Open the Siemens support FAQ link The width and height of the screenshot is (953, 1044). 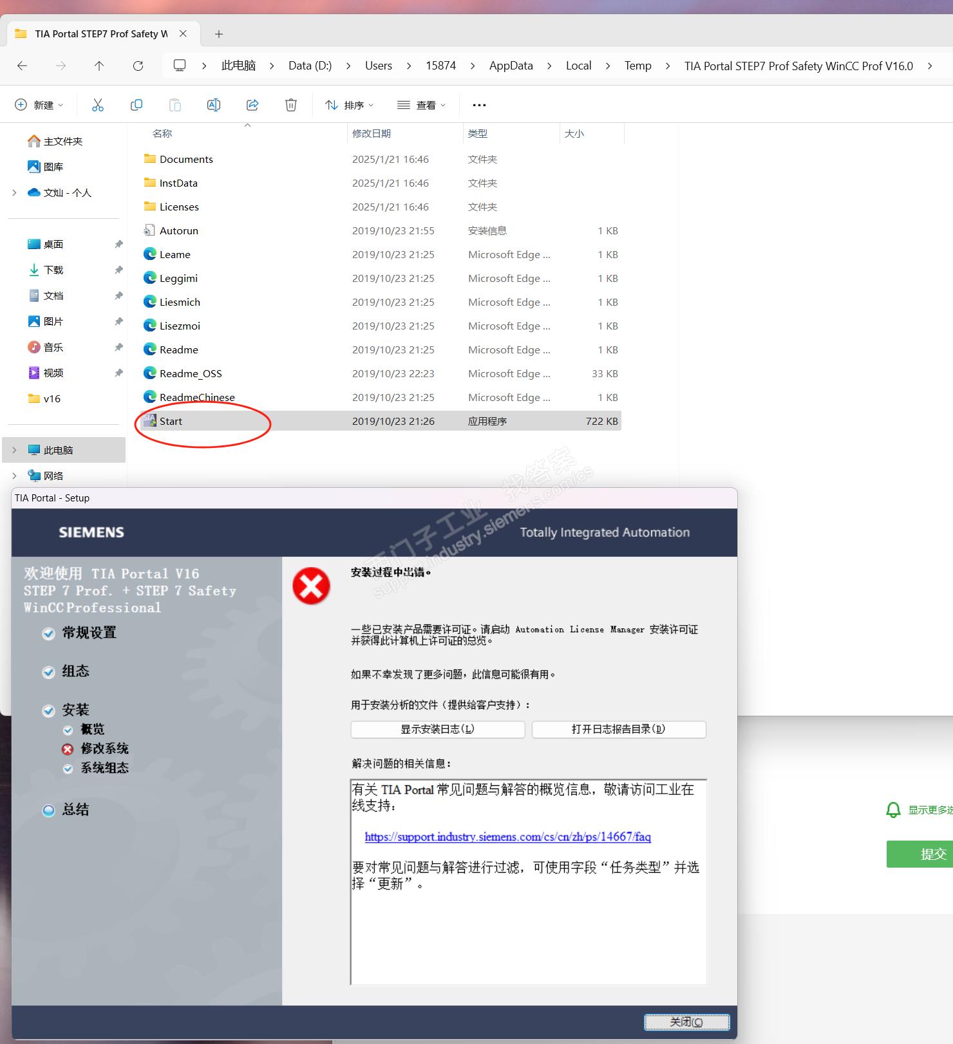coord(508,837)
